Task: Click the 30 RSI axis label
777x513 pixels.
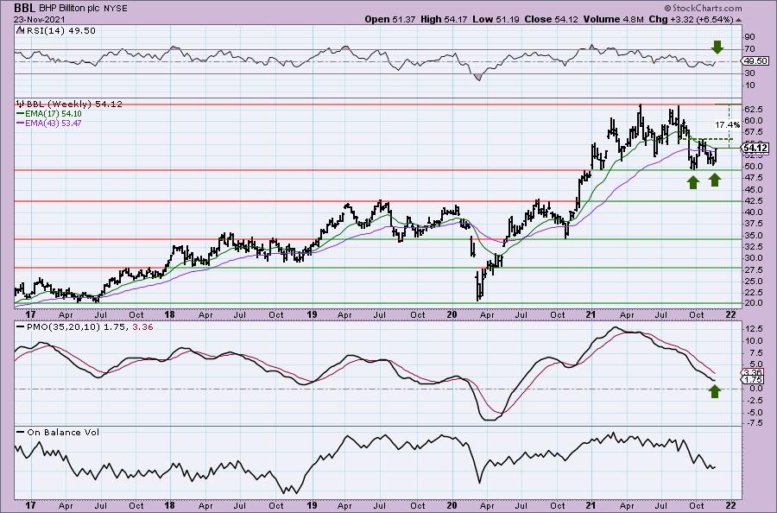Action: (749, 73)
